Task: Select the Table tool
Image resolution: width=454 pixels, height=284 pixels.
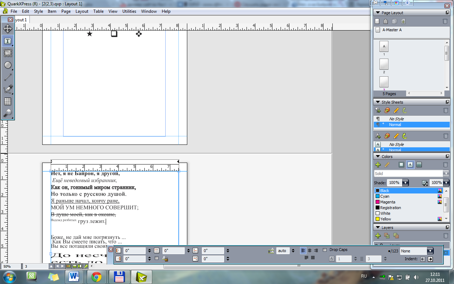Action: coord(8,101)
